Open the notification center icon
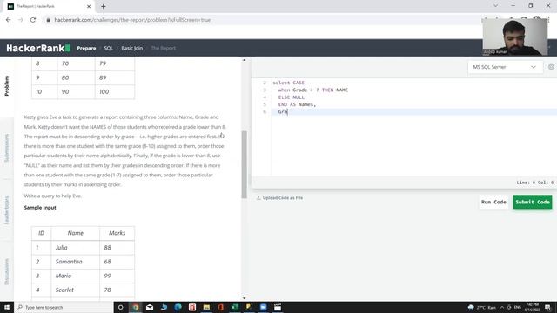This screenshot has height=313, width=557. pyautogui.click(x=547, y=307)
